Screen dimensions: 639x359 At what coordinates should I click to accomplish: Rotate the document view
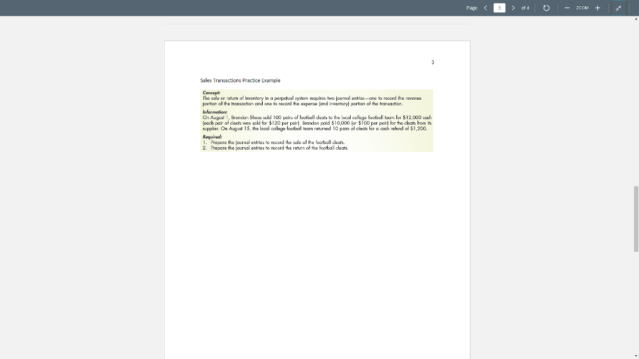pyautogui.click(x=547, y=7)
